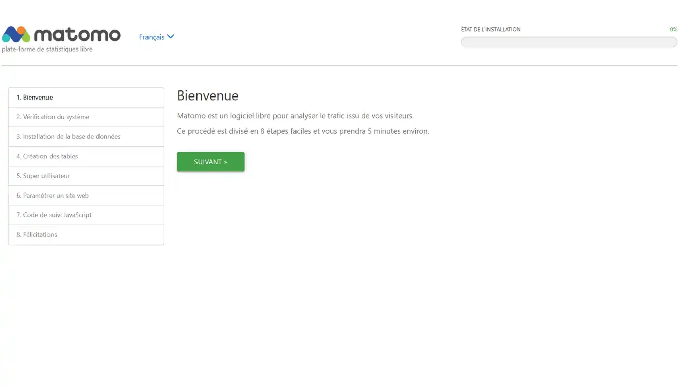Screen dimensions: 690x388
Task: Click the large Bienvenue page heading
Action: click(208, 96)
